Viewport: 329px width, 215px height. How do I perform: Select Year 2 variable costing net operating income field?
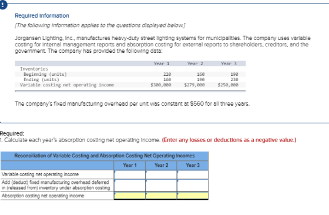pyautogui.click(x=161, y=174)
